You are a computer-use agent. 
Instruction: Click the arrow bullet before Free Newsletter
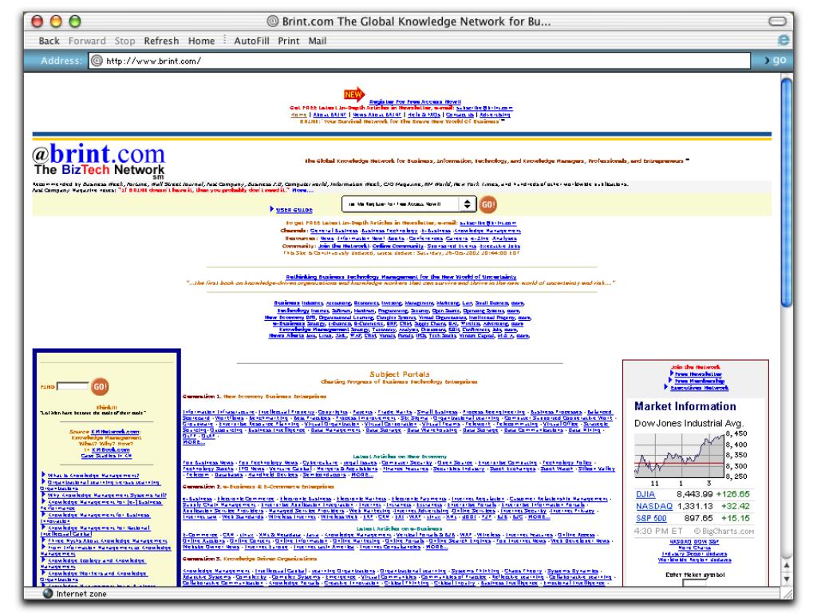[671, 374]
